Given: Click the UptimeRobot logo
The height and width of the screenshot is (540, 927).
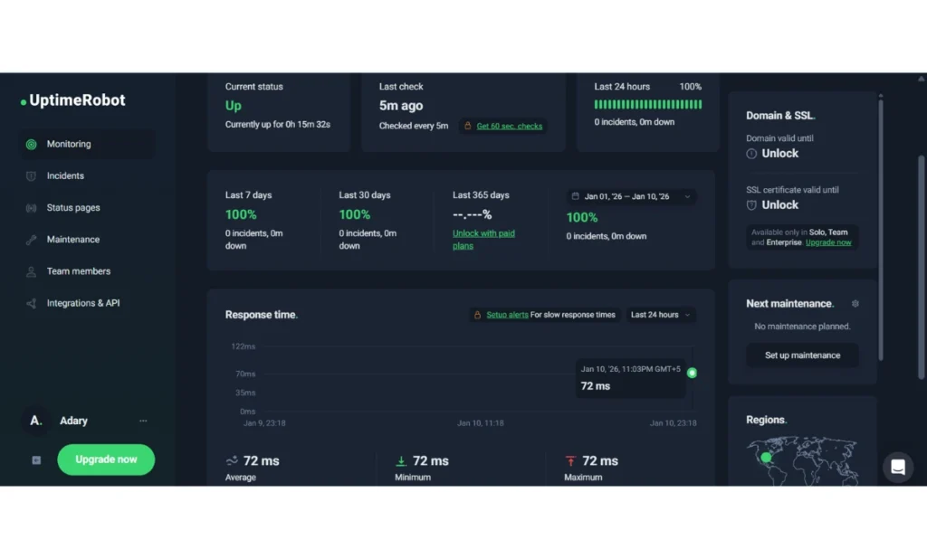Looking at the screenshot, I should [x=72, y=100].
